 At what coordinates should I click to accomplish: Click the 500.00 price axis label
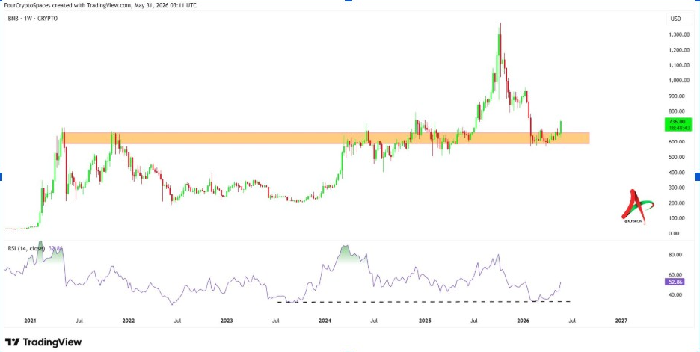675,157
